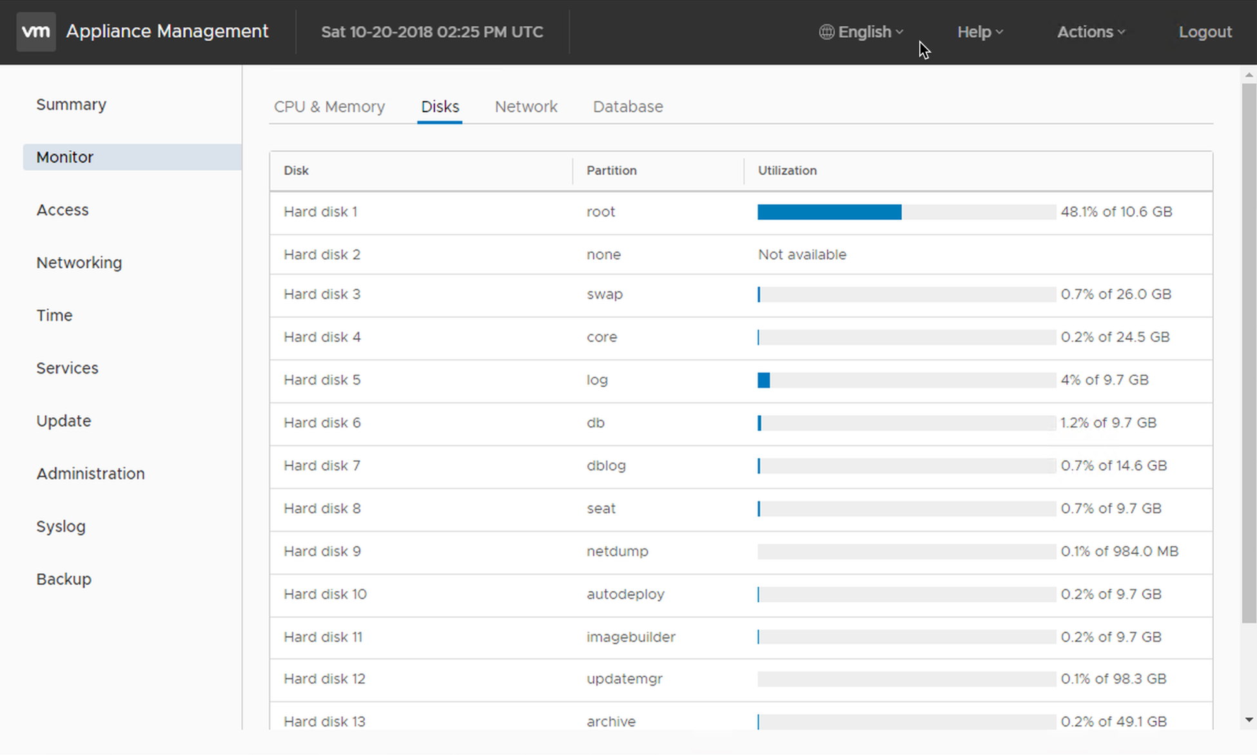Click the '0.2% of 49.1 GB' value

(x=1113, y=721)
